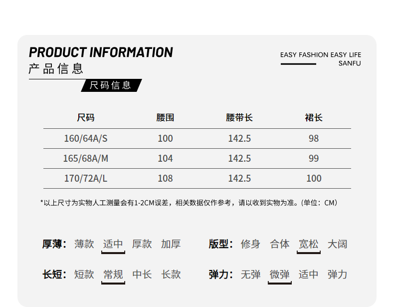Choose the 微弹 elasticity option

click(279, 275)
